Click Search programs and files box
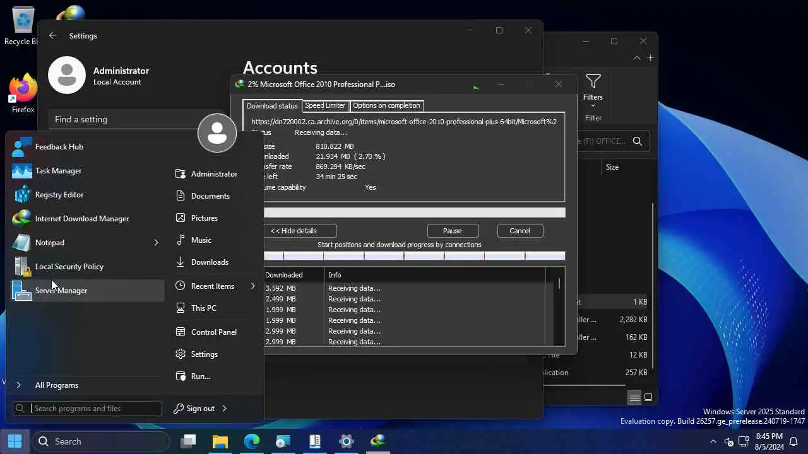 tap(87, 409)
